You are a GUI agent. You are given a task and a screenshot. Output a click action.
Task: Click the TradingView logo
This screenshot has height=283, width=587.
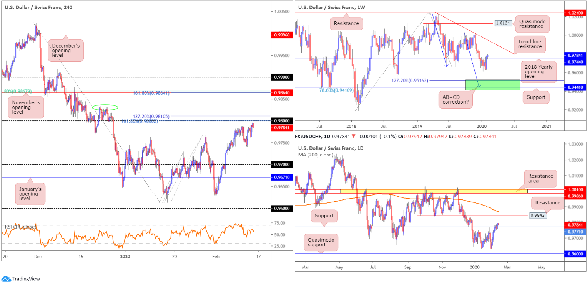[21, 279]
